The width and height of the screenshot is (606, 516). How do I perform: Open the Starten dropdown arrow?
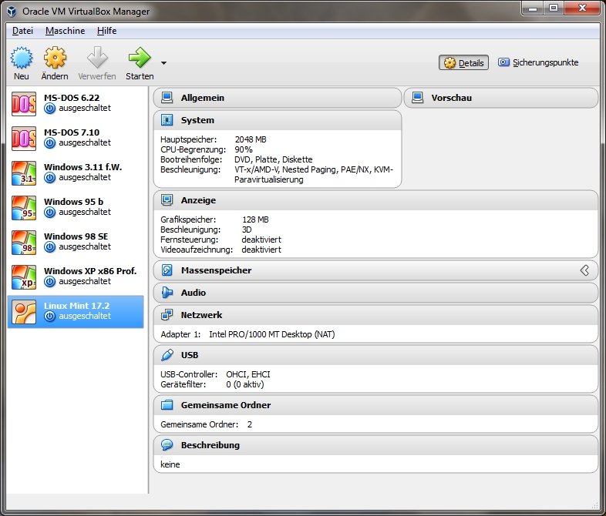click(164, 63)
